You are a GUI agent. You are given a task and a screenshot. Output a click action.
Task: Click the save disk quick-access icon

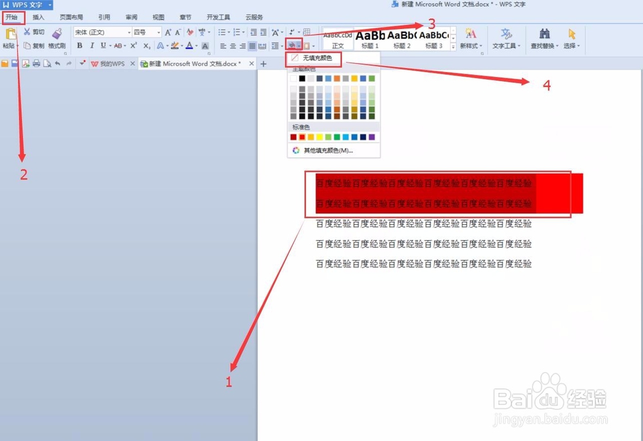tap(14, 63)
